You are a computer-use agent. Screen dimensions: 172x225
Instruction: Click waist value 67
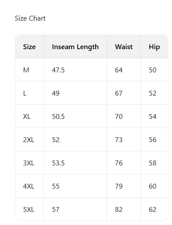click(118, 93)
